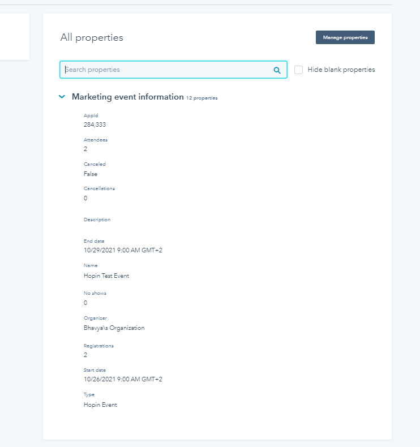The width and height of the screenshot is (420, 447).
Task: Select Organizer value Bhavya's Organization
Action: [x=114, y=328]
